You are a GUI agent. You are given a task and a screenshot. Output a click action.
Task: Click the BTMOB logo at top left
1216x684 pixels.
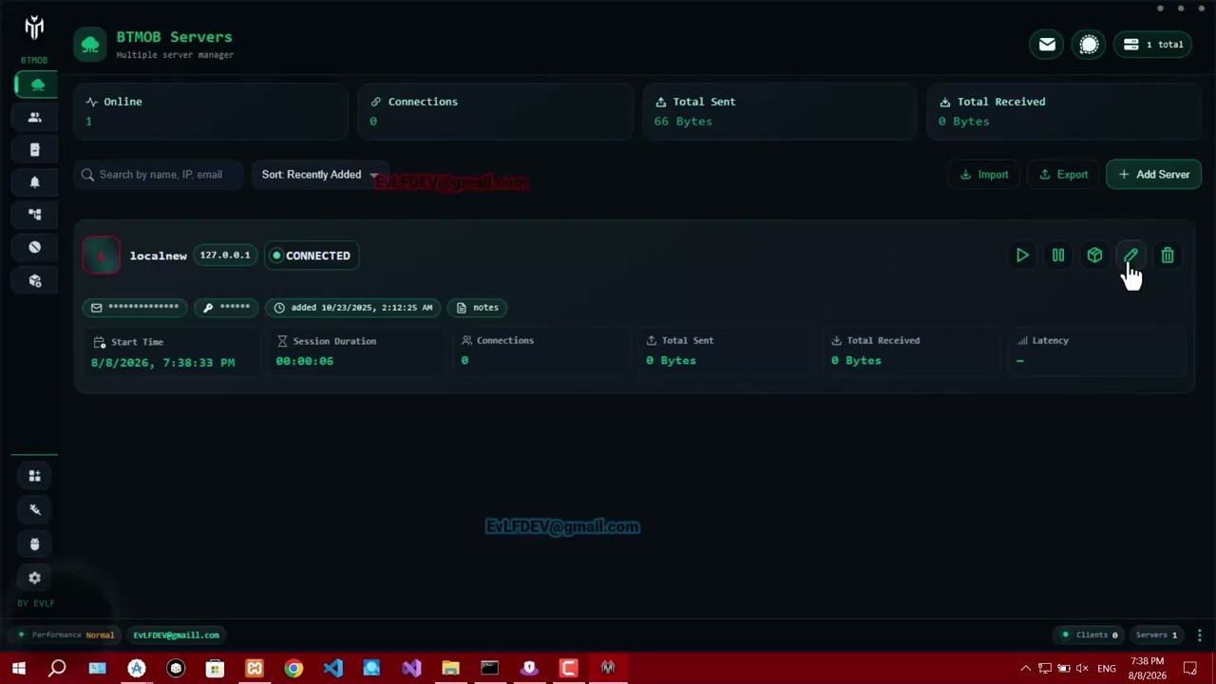click(34, 28)
